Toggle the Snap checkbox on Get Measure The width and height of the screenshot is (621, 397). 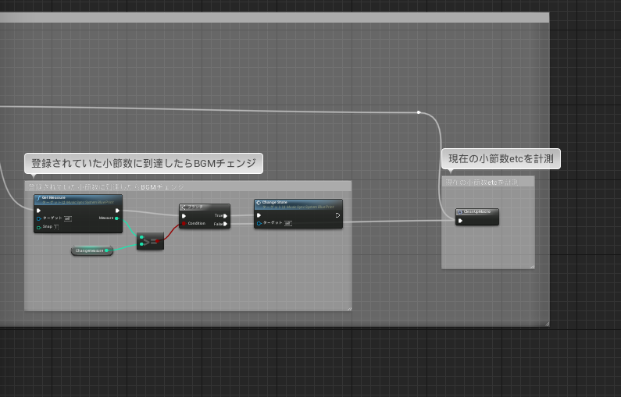[x=55, y=227]
